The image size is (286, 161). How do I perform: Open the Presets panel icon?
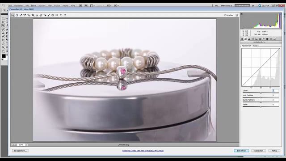tap(271, 39)
